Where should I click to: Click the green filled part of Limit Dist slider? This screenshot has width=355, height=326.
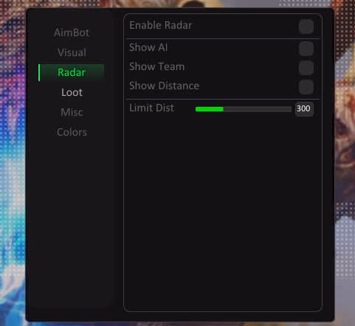click(x=210, y=109)
